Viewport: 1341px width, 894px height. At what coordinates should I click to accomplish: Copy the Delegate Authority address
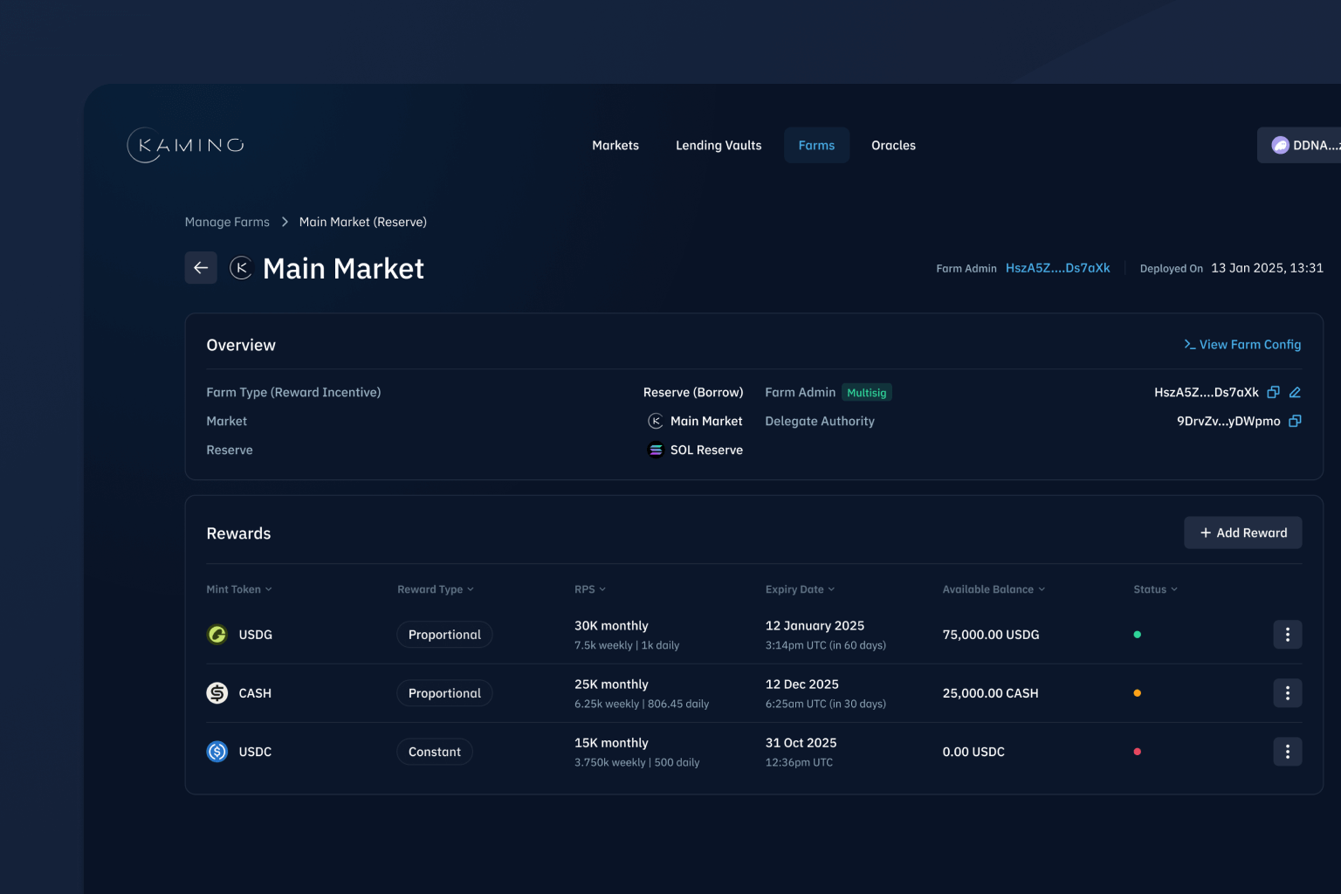pyautogui.click(x=1296, y=421)
